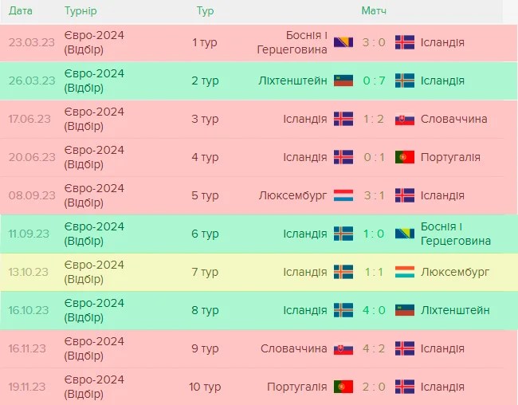This screenshot has width=518, height=405.
Task: Click Portugal flag in 19.11.23 match
Action: click(x=343, y=387)
